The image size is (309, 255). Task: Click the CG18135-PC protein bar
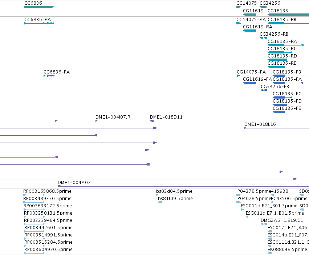(282, 97)
